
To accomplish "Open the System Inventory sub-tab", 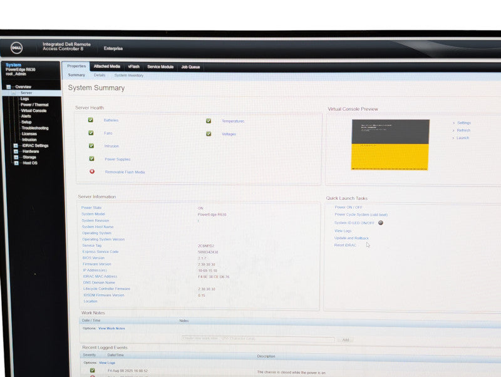I will click(129, 75).
